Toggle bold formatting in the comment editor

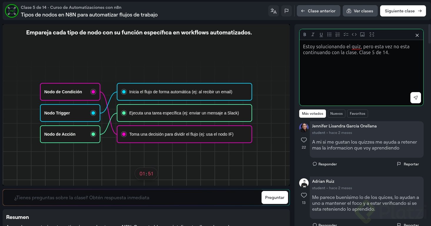(x=305, y=35)
